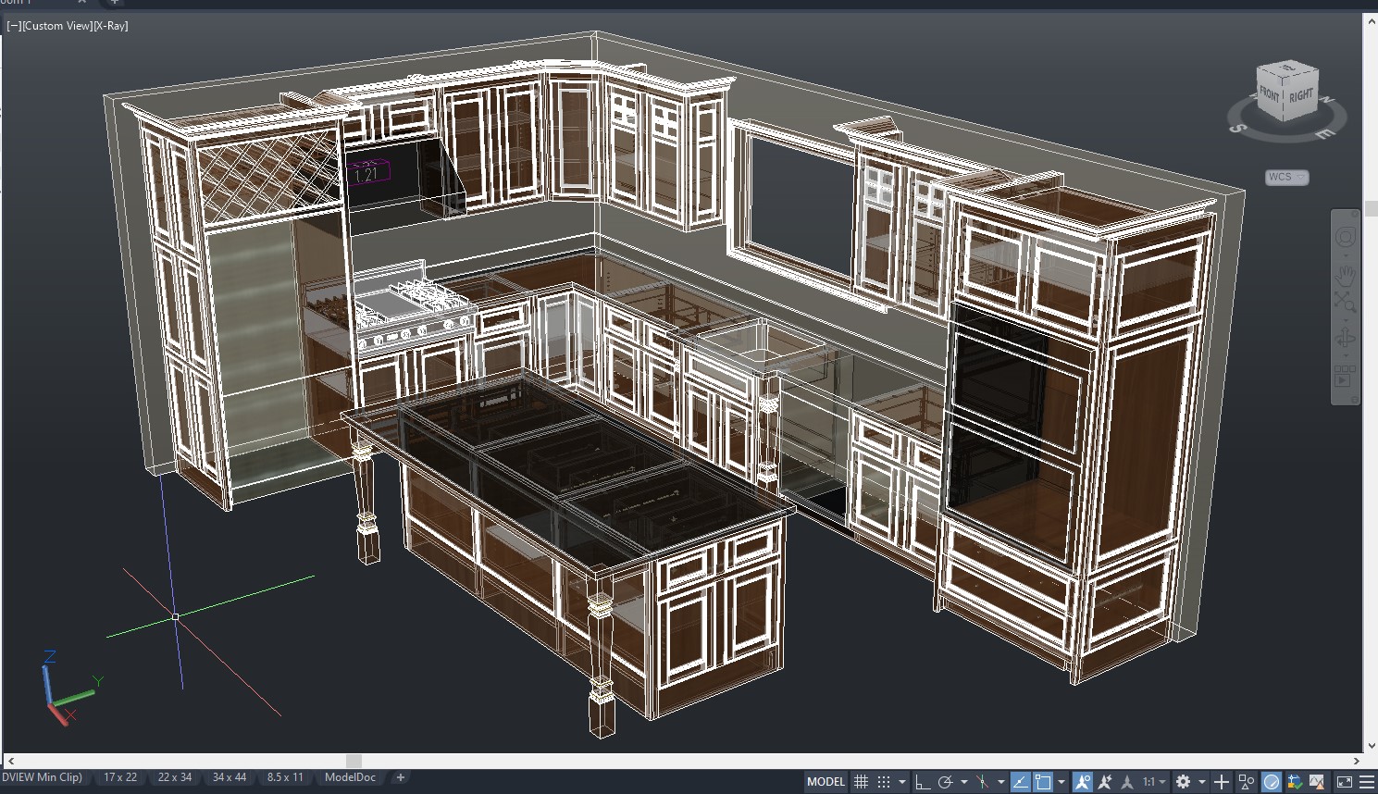Toggle snap mode dots icon

[884, 782]
